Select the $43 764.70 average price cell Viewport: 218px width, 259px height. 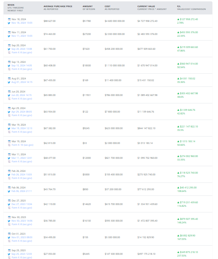tap(49, 189)
